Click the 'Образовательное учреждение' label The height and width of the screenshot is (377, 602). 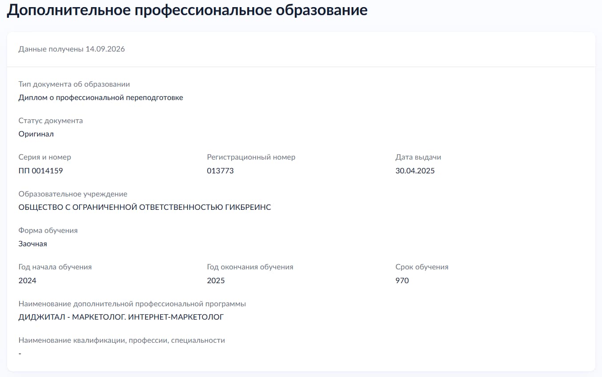73,194
